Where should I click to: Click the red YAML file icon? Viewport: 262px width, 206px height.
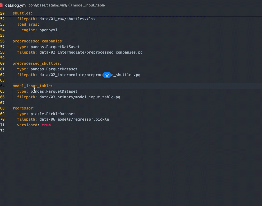click(1, 5)
